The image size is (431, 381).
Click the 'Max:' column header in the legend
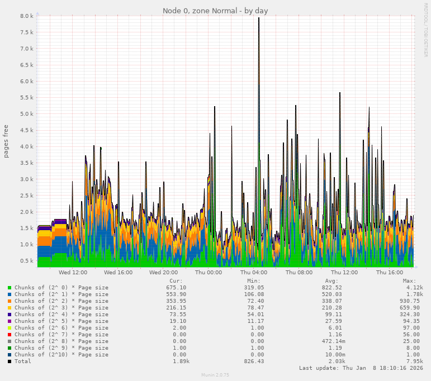[409, 281]
